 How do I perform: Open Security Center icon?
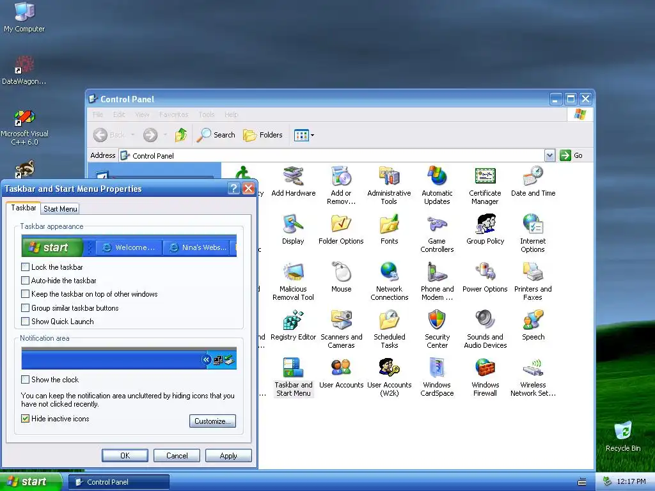click(437, 329)
